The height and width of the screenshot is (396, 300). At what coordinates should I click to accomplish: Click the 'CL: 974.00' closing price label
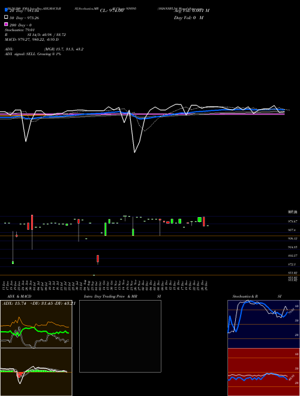[x=112, y=11]
